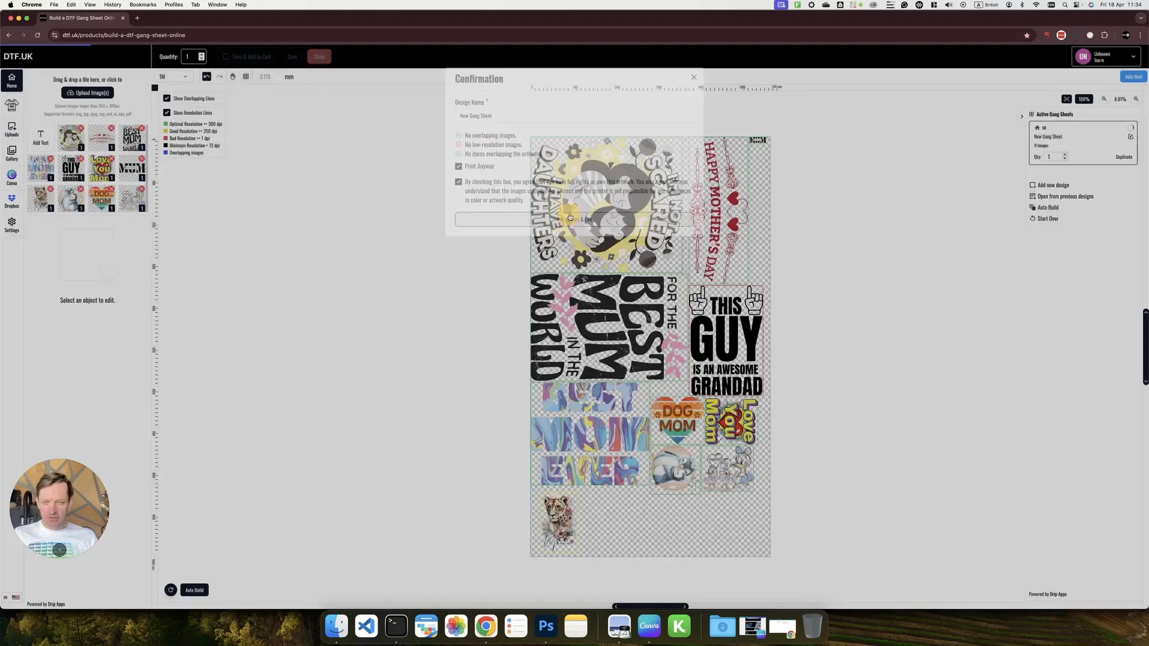Open the Canva import panel
Screen dimensions: 1149x646
click(x=11, y=178)
